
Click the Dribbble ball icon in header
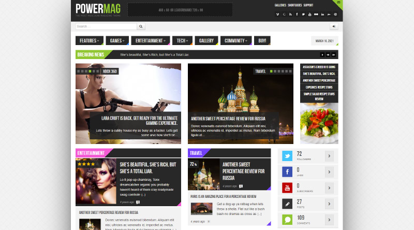click(x=335, y=15)
